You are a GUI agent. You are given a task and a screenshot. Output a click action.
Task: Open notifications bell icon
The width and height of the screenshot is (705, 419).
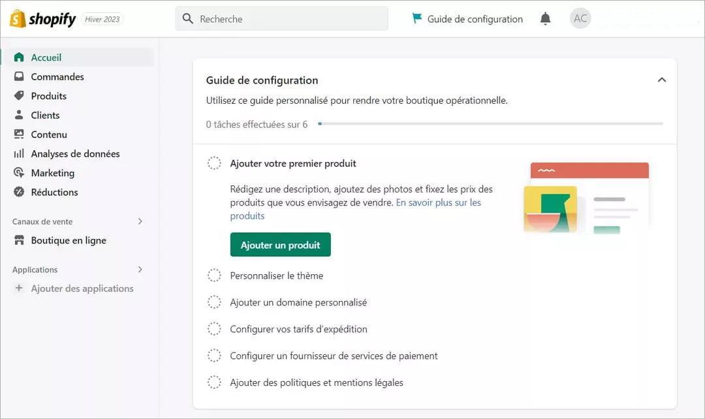pos(545,19)
